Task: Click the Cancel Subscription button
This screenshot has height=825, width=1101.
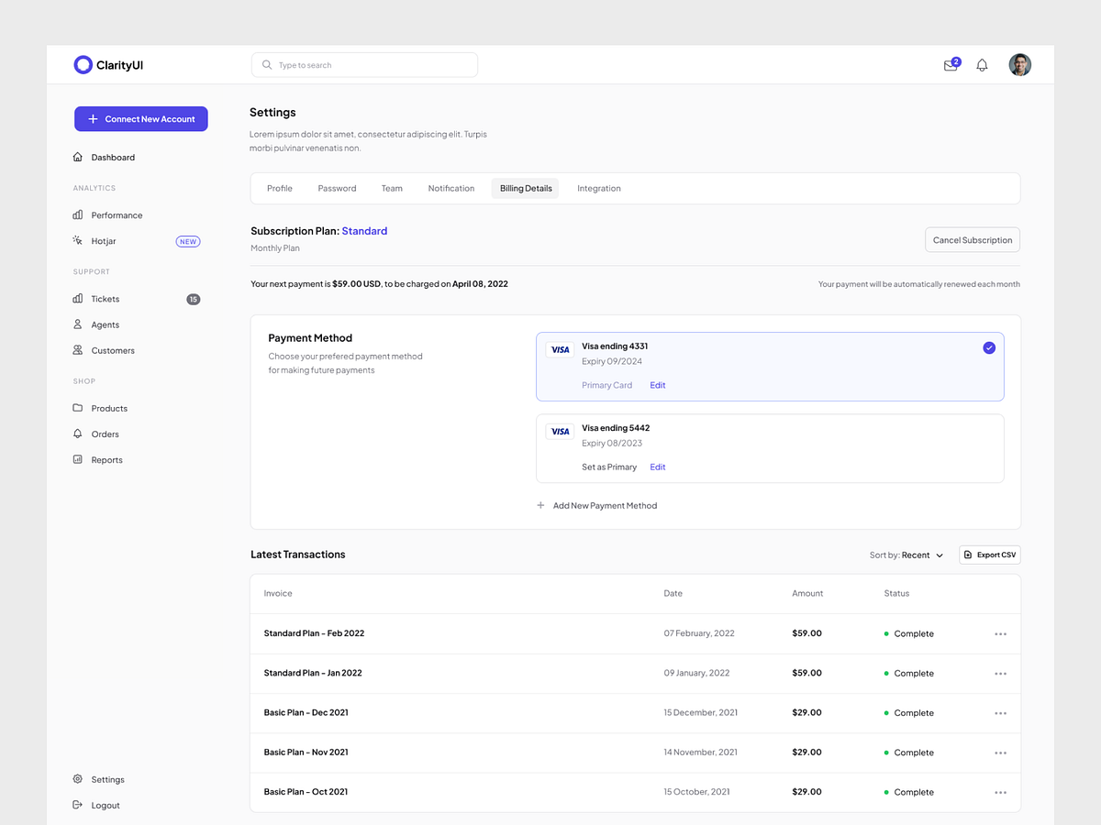Action: click(x=972, y=239)
